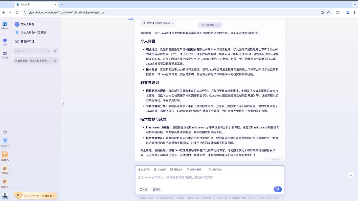The height and width of the screenshot is (201, 358).
Task: Open the 《文心一言个人信息保护规则》 link
Action: pos(232,198)
